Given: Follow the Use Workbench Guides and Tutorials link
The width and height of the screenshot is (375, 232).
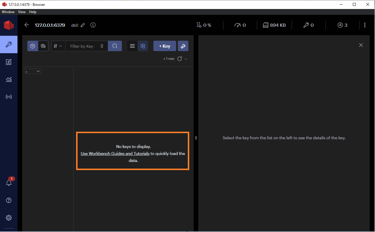Looking at the screenshot, I should tap(115, 154).
